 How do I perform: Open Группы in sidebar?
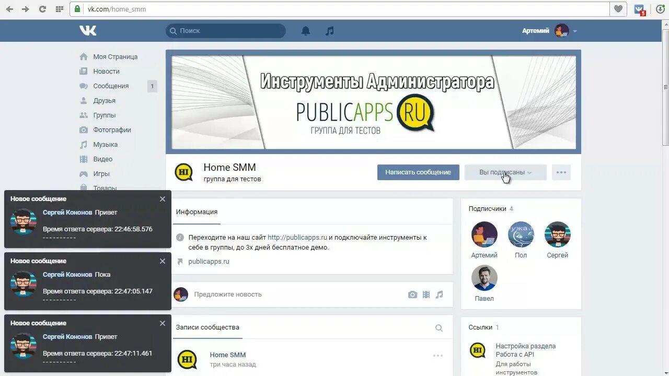point(105,115)
